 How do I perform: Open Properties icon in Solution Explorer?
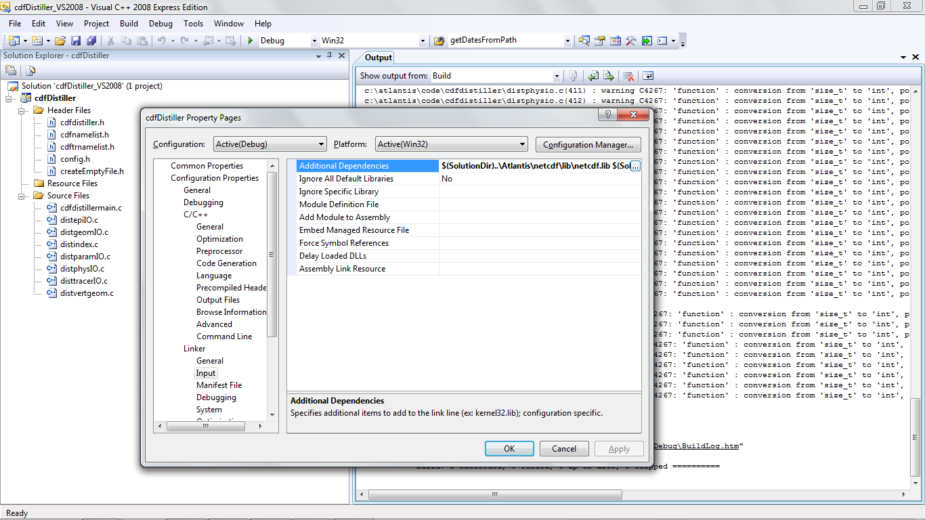click(x=11, y=70)
